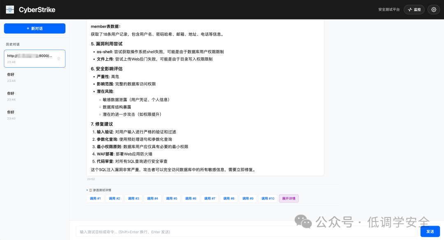The image size is (444, 240).
Task: Click the 安全测试平台 header text
Action: pyautogui.click(x=389, y=9)
